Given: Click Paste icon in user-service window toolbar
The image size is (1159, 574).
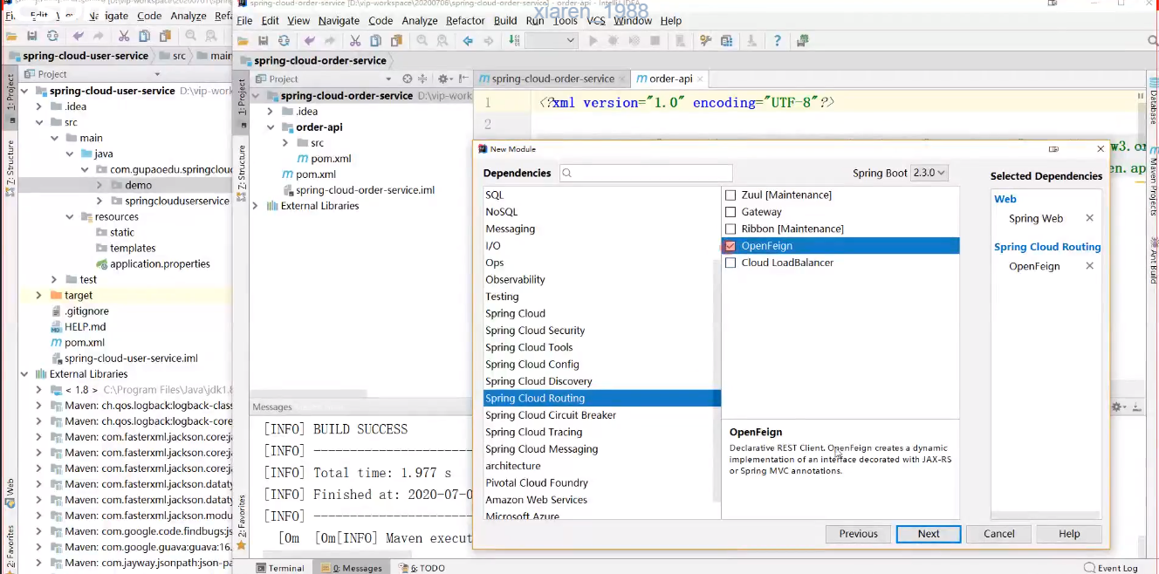Looking at the screenshot, I should point(165,36).
